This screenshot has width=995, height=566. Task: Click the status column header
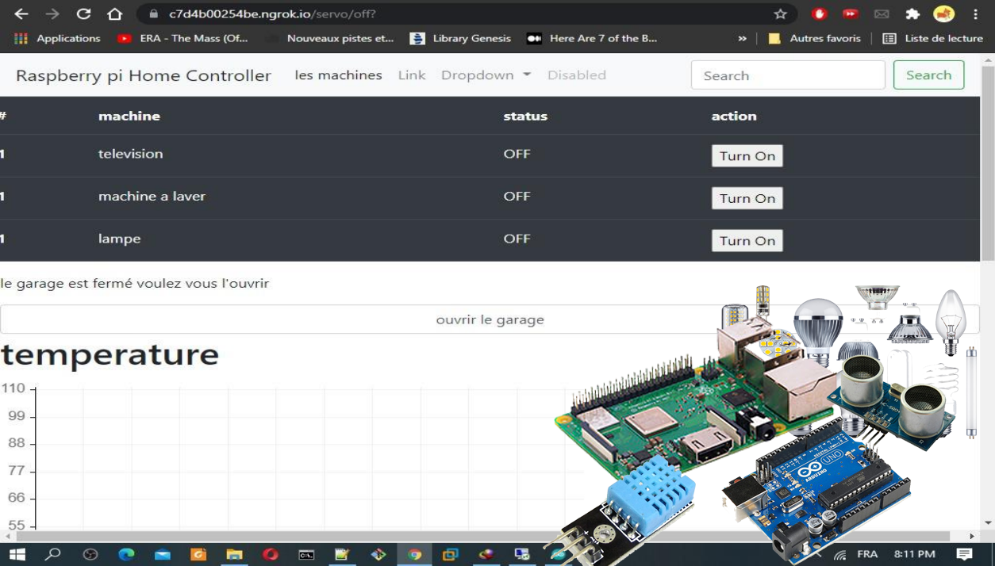(525, 116)
